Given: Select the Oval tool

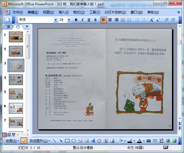Looking at the screenshot, I should coord(74,141).
